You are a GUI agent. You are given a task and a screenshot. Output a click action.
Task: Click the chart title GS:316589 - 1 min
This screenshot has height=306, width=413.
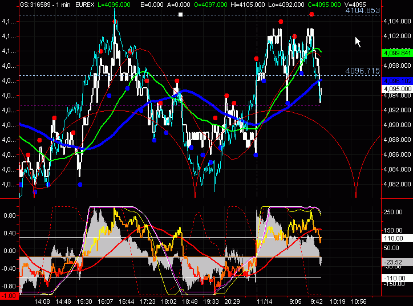(45, 5)
